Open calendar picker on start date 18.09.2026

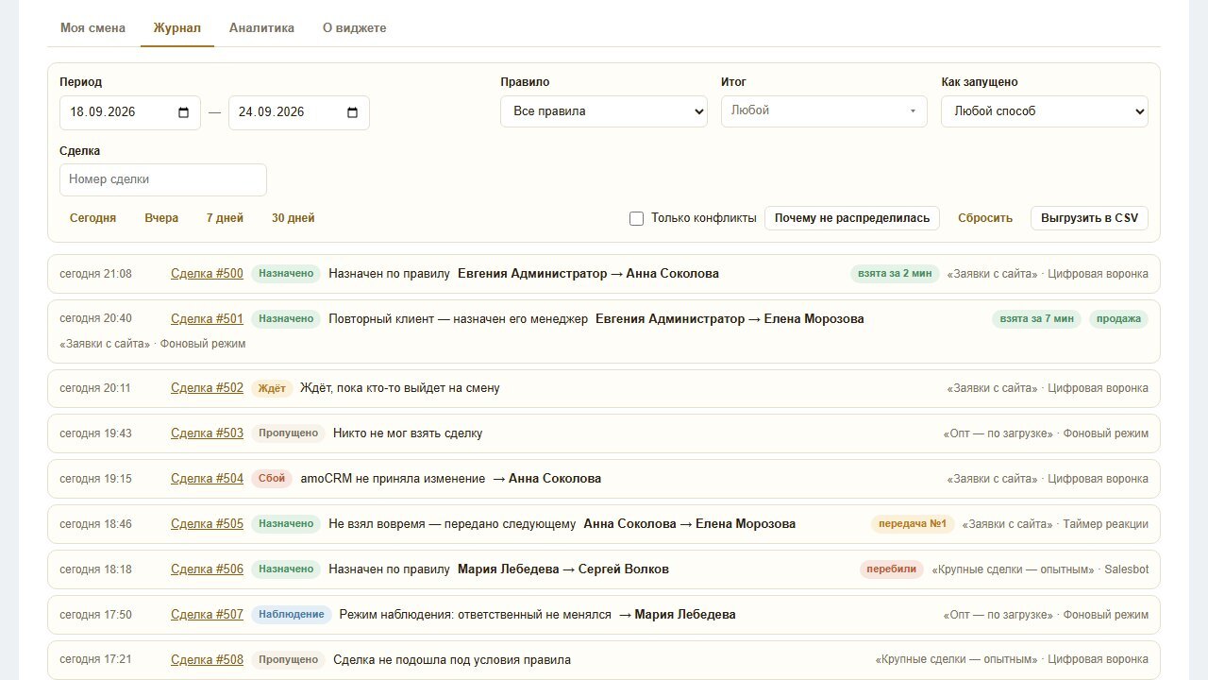[x=183, y=112]
